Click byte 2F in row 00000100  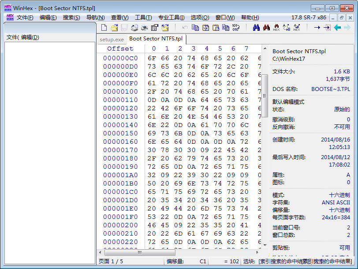click(152, 92)
